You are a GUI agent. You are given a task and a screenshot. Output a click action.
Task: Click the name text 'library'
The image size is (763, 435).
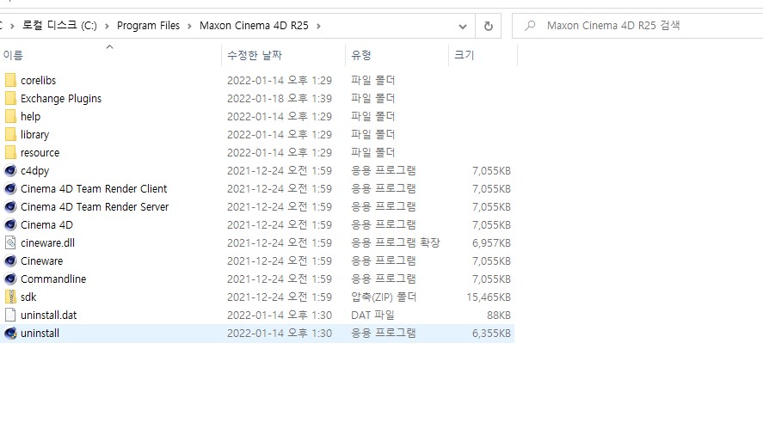point(34,135)
